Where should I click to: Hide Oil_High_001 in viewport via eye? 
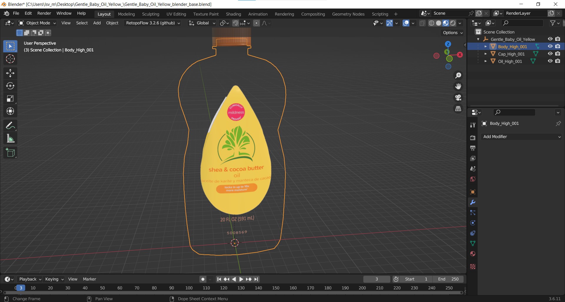pyautogui.click(x=550, y=61)
